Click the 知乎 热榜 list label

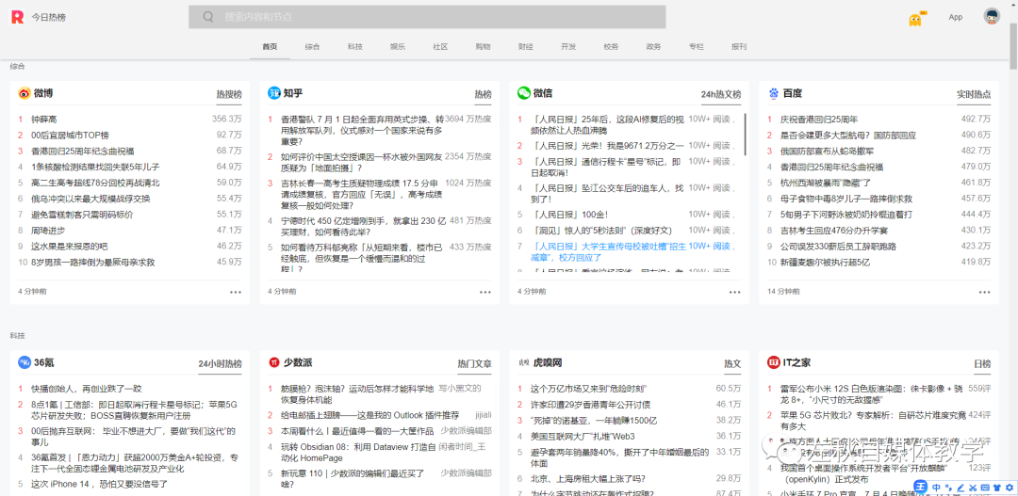[x=483, y=95]
